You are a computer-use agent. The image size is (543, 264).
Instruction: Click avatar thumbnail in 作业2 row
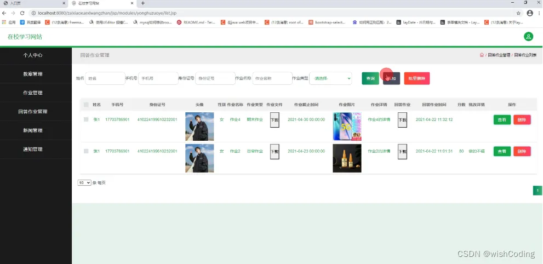click(199, 158)
